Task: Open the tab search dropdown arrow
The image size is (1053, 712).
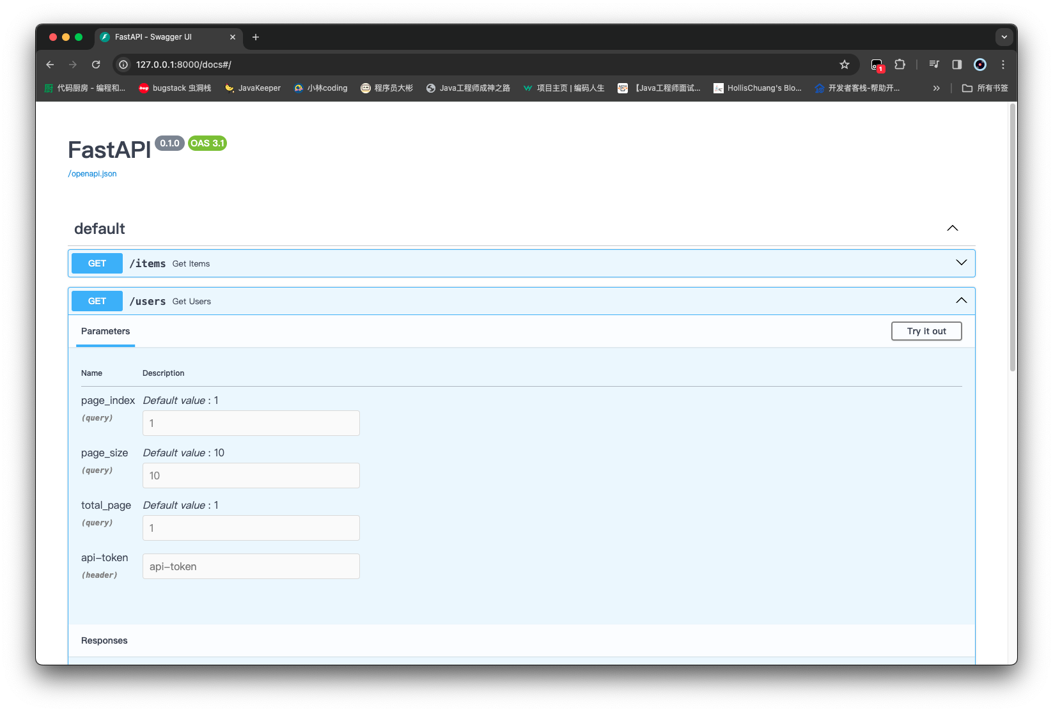Action: pos(1004,37)
